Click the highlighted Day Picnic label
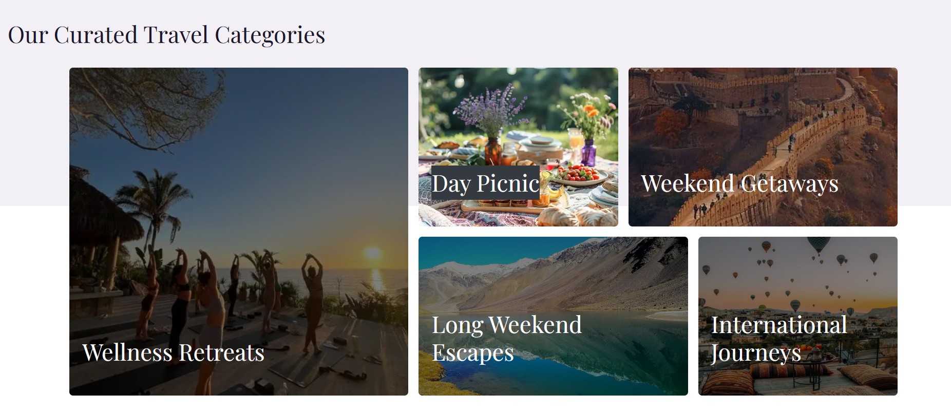Viewport: 951px width, 414px height. 485,183
